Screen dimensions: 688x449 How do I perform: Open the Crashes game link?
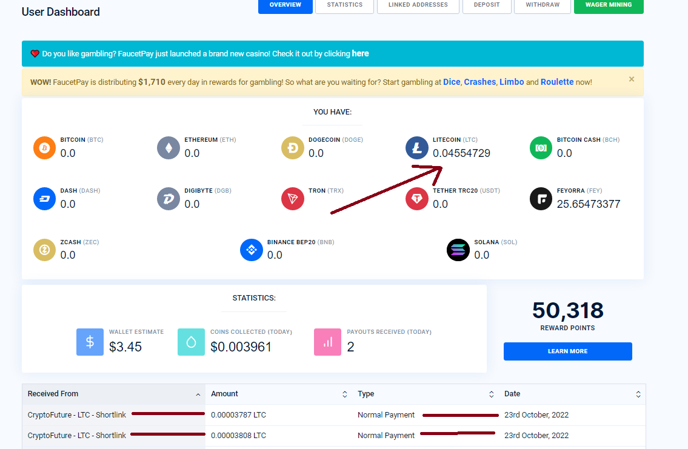pyautogui.click(x=480, y=82)
